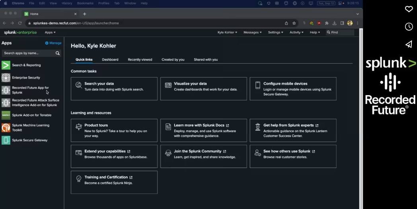417x209 pixels.
Task: Click the browser share page icon
Action: click(x=286, y=23)
